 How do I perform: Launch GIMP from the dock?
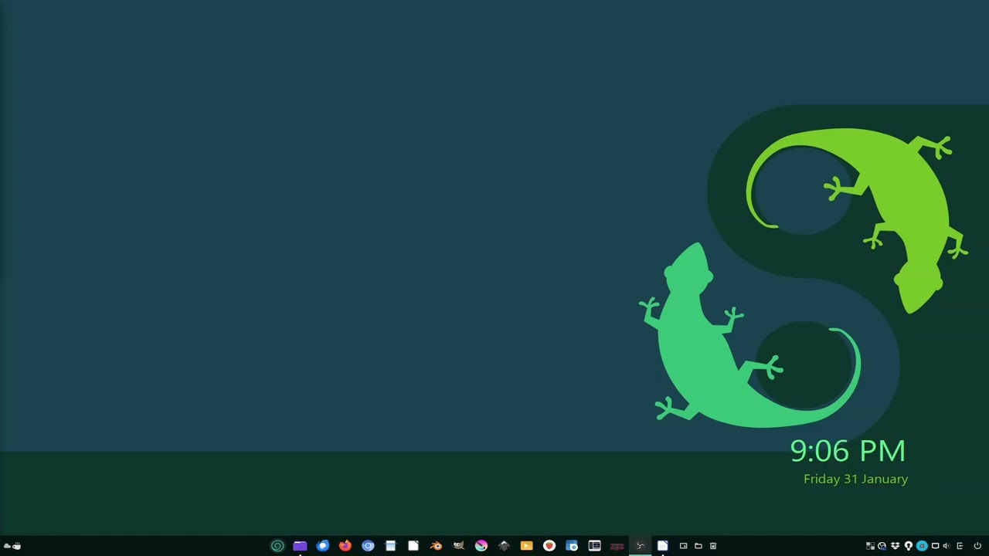tap(458, 546)
